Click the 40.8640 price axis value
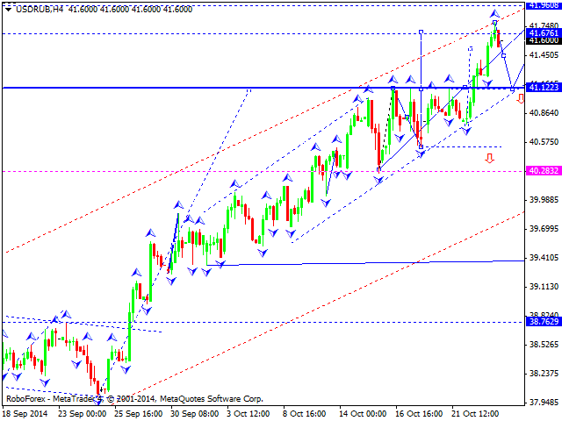 pos(541,113)
